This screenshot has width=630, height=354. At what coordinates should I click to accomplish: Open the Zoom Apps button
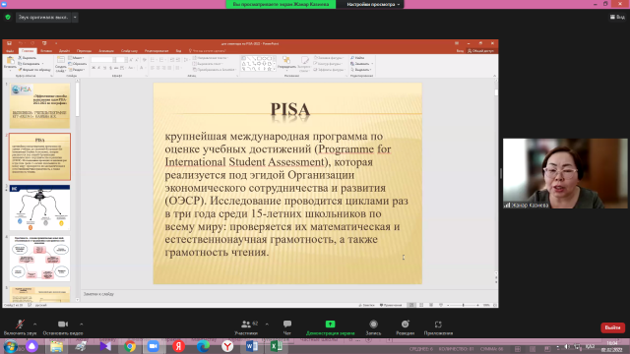pyautogui.click(x=438, y=327)
